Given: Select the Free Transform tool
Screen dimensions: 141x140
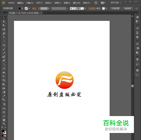Looking at the screenshot, I should point(4,76).
